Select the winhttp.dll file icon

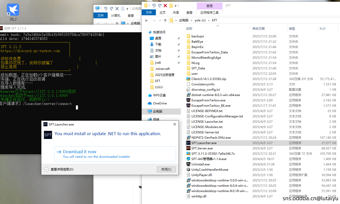pyautogui.click(x=188, y=196)
